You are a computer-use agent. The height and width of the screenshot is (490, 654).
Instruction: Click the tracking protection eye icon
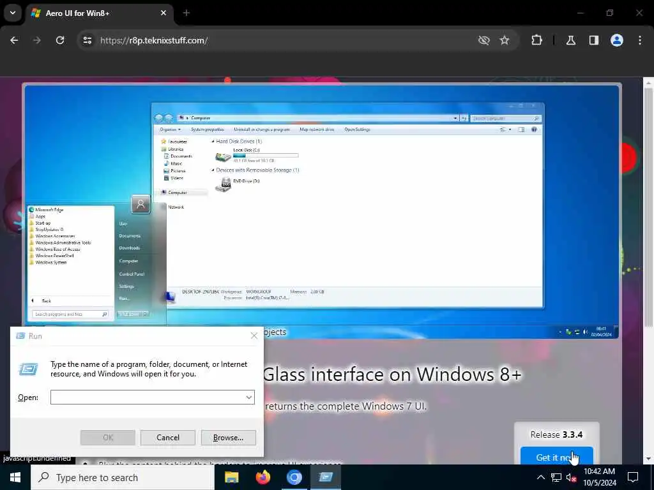(x=484, y=40)
